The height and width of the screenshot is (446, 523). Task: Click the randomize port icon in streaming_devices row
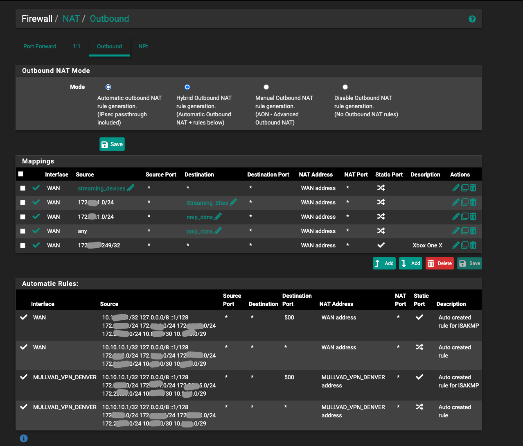pyautogui.click(x=381, y=188)
